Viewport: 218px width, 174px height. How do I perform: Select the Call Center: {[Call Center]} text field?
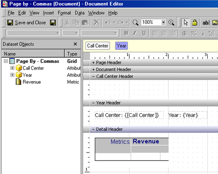point(129,115)
